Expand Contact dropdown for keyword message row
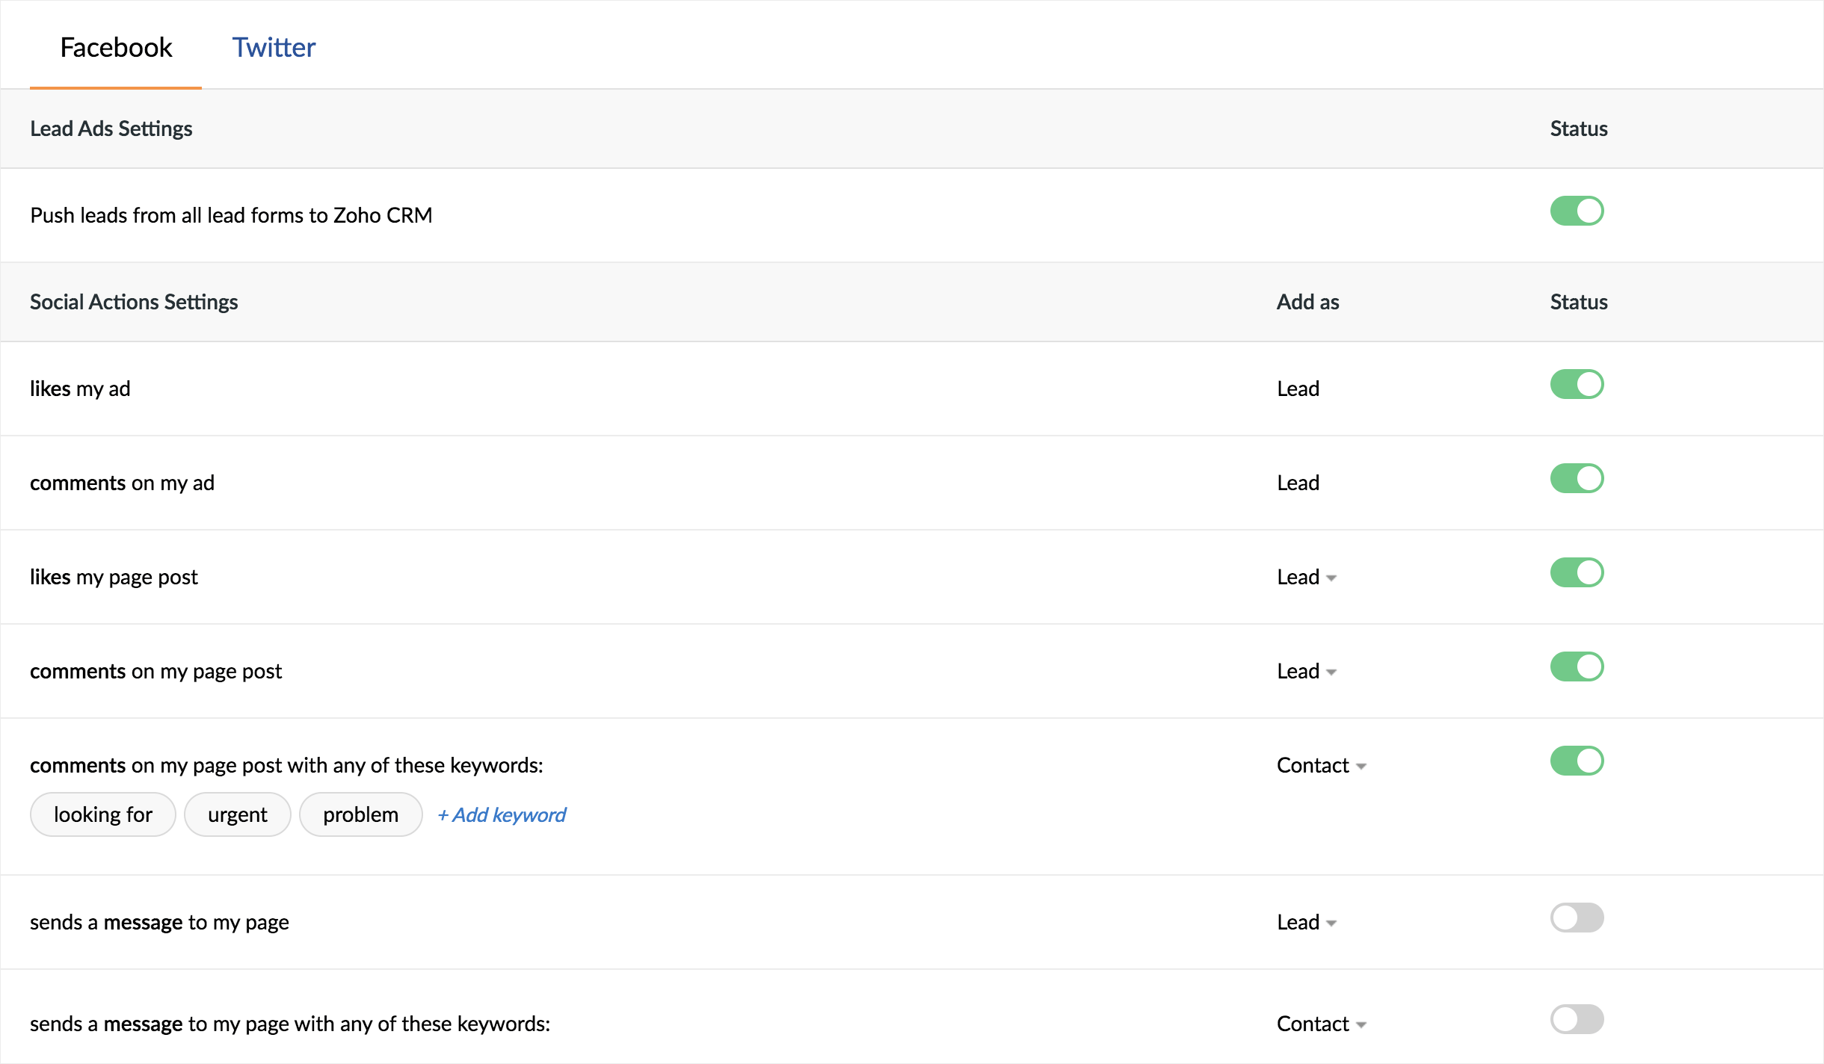 pyautogui.click(x=1321, y=1024)
